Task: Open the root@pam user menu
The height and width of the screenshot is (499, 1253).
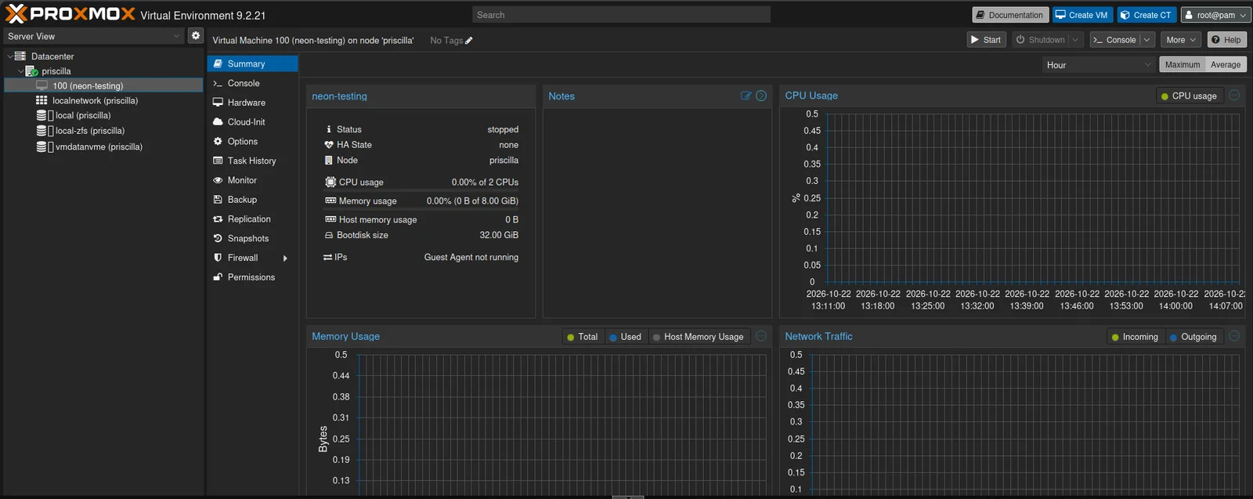Action: click(1215, 15)
